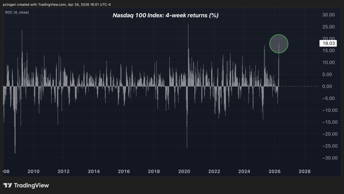Image resolution: width=344 pixels, height=194 pixels.
Task: Click the −30.00 price axis label
Action: coord(330,158)
